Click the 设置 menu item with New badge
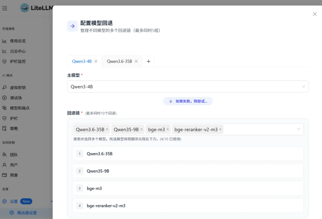322x219 pixels. (x=26, y=201)
